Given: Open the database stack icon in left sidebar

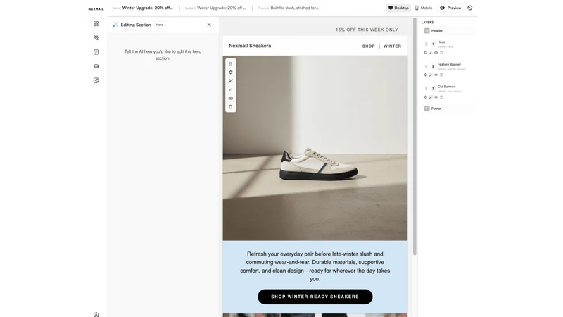Looking at the screenshot, I should pyautogui.click(x=96, y=66).
